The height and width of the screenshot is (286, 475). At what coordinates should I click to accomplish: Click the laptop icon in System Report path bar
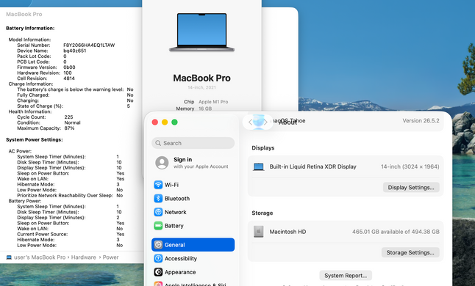[x=9, y=257]
